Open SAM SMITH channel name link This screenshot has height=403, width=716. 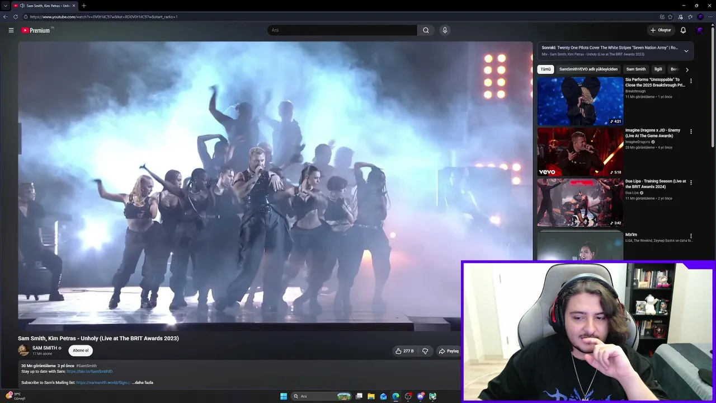pyautogui.click(x=45, y=348)
